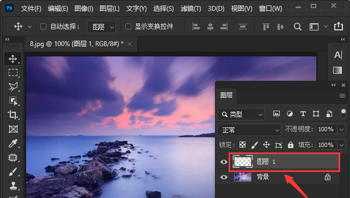Click distribute vertically icon
Viewport: 350px width, 198px height.
click(x=242, y=27)
